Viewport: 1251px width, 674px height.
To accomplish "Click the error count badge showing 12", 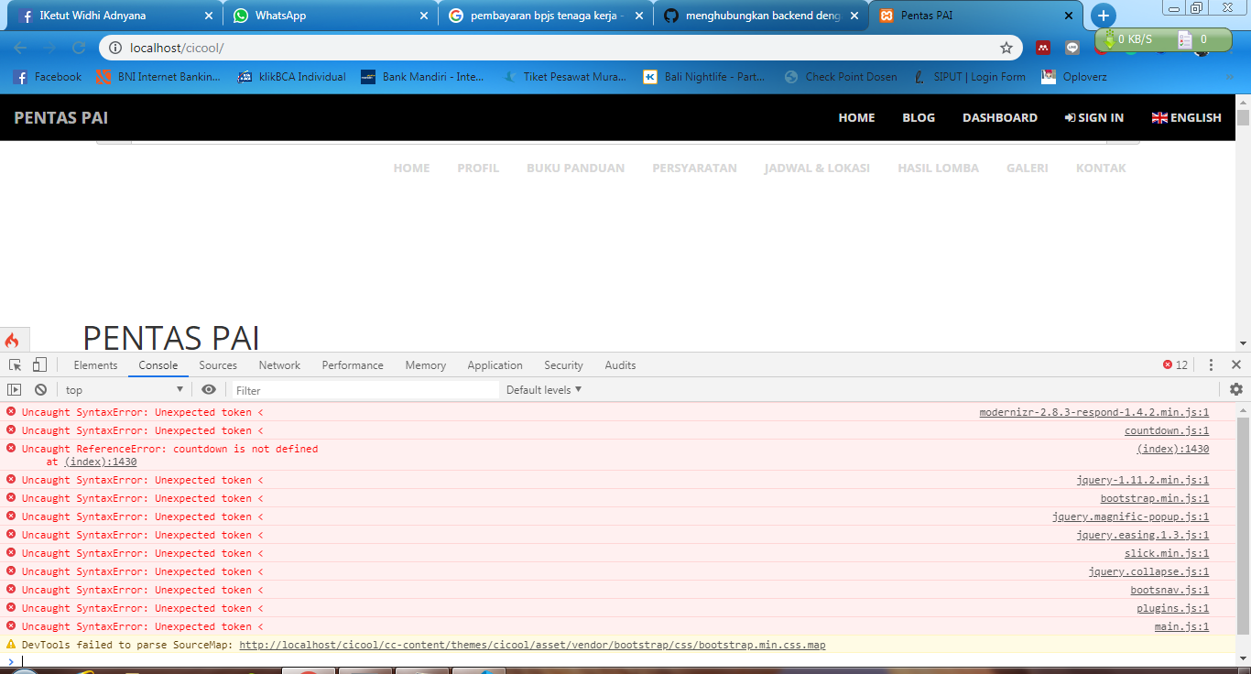I will click(1173, 364).
